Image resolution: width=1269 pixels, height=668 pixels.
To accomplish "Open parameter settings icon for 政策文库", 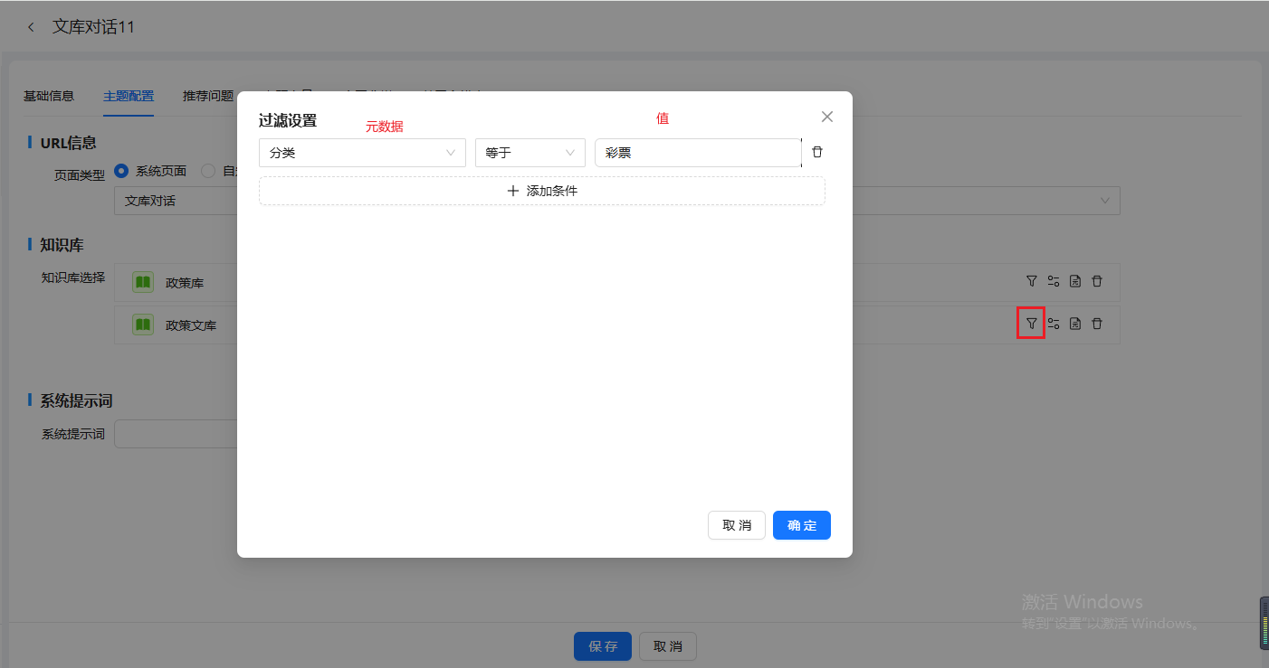I will click(x=1053, y=324).
